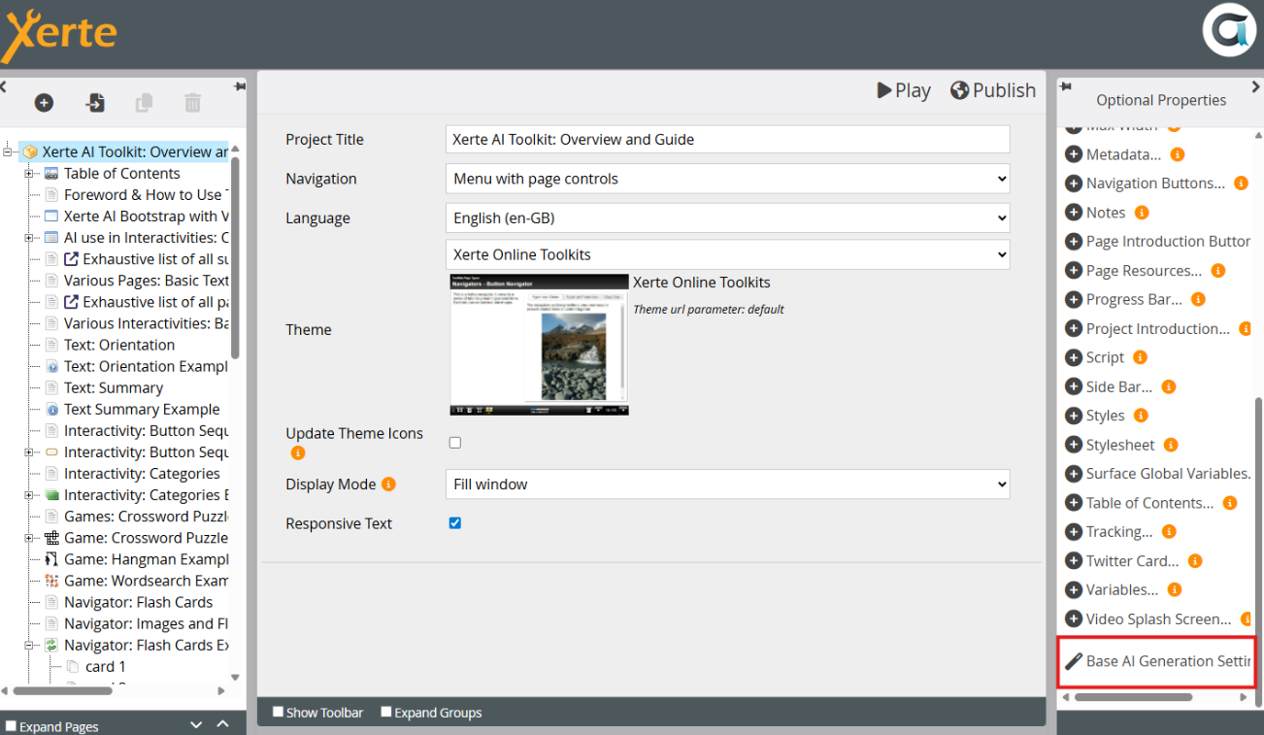Click the Publish button
This screenshot has width=1264, height=735.
[993, 90]
